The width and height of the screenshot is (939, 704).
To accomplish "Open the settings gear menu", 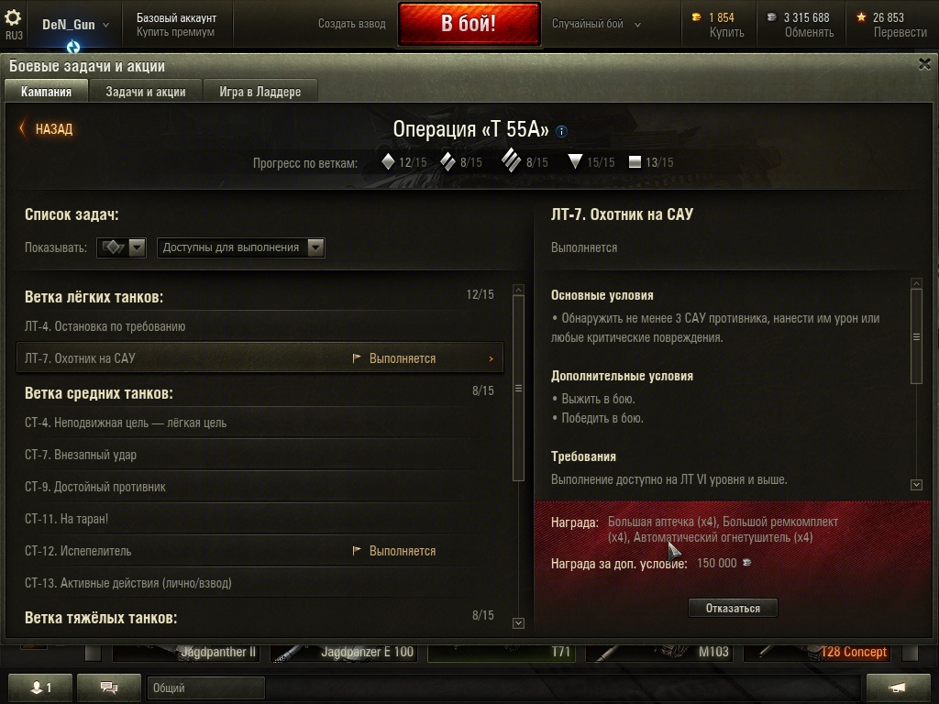I will pyautogui.click(x=13, y=17).
